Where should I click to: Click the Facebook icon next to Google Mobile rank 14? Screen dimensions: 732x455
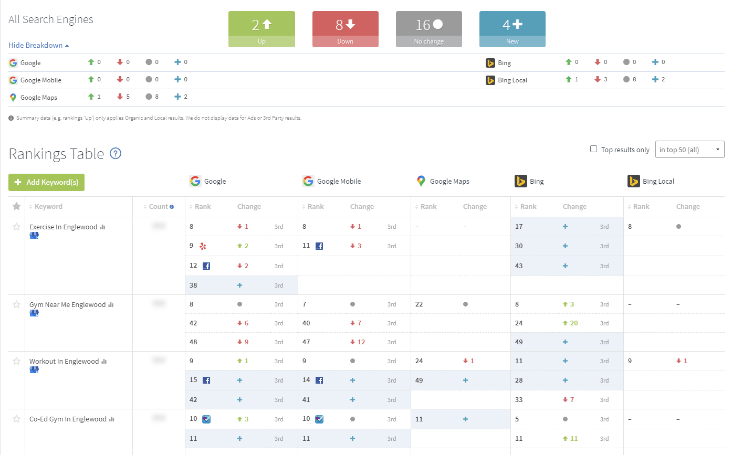[319, 380]
